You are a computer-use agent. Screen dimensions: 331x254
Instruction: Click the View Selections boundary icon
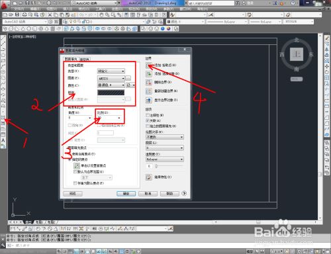tap(149, 101)
